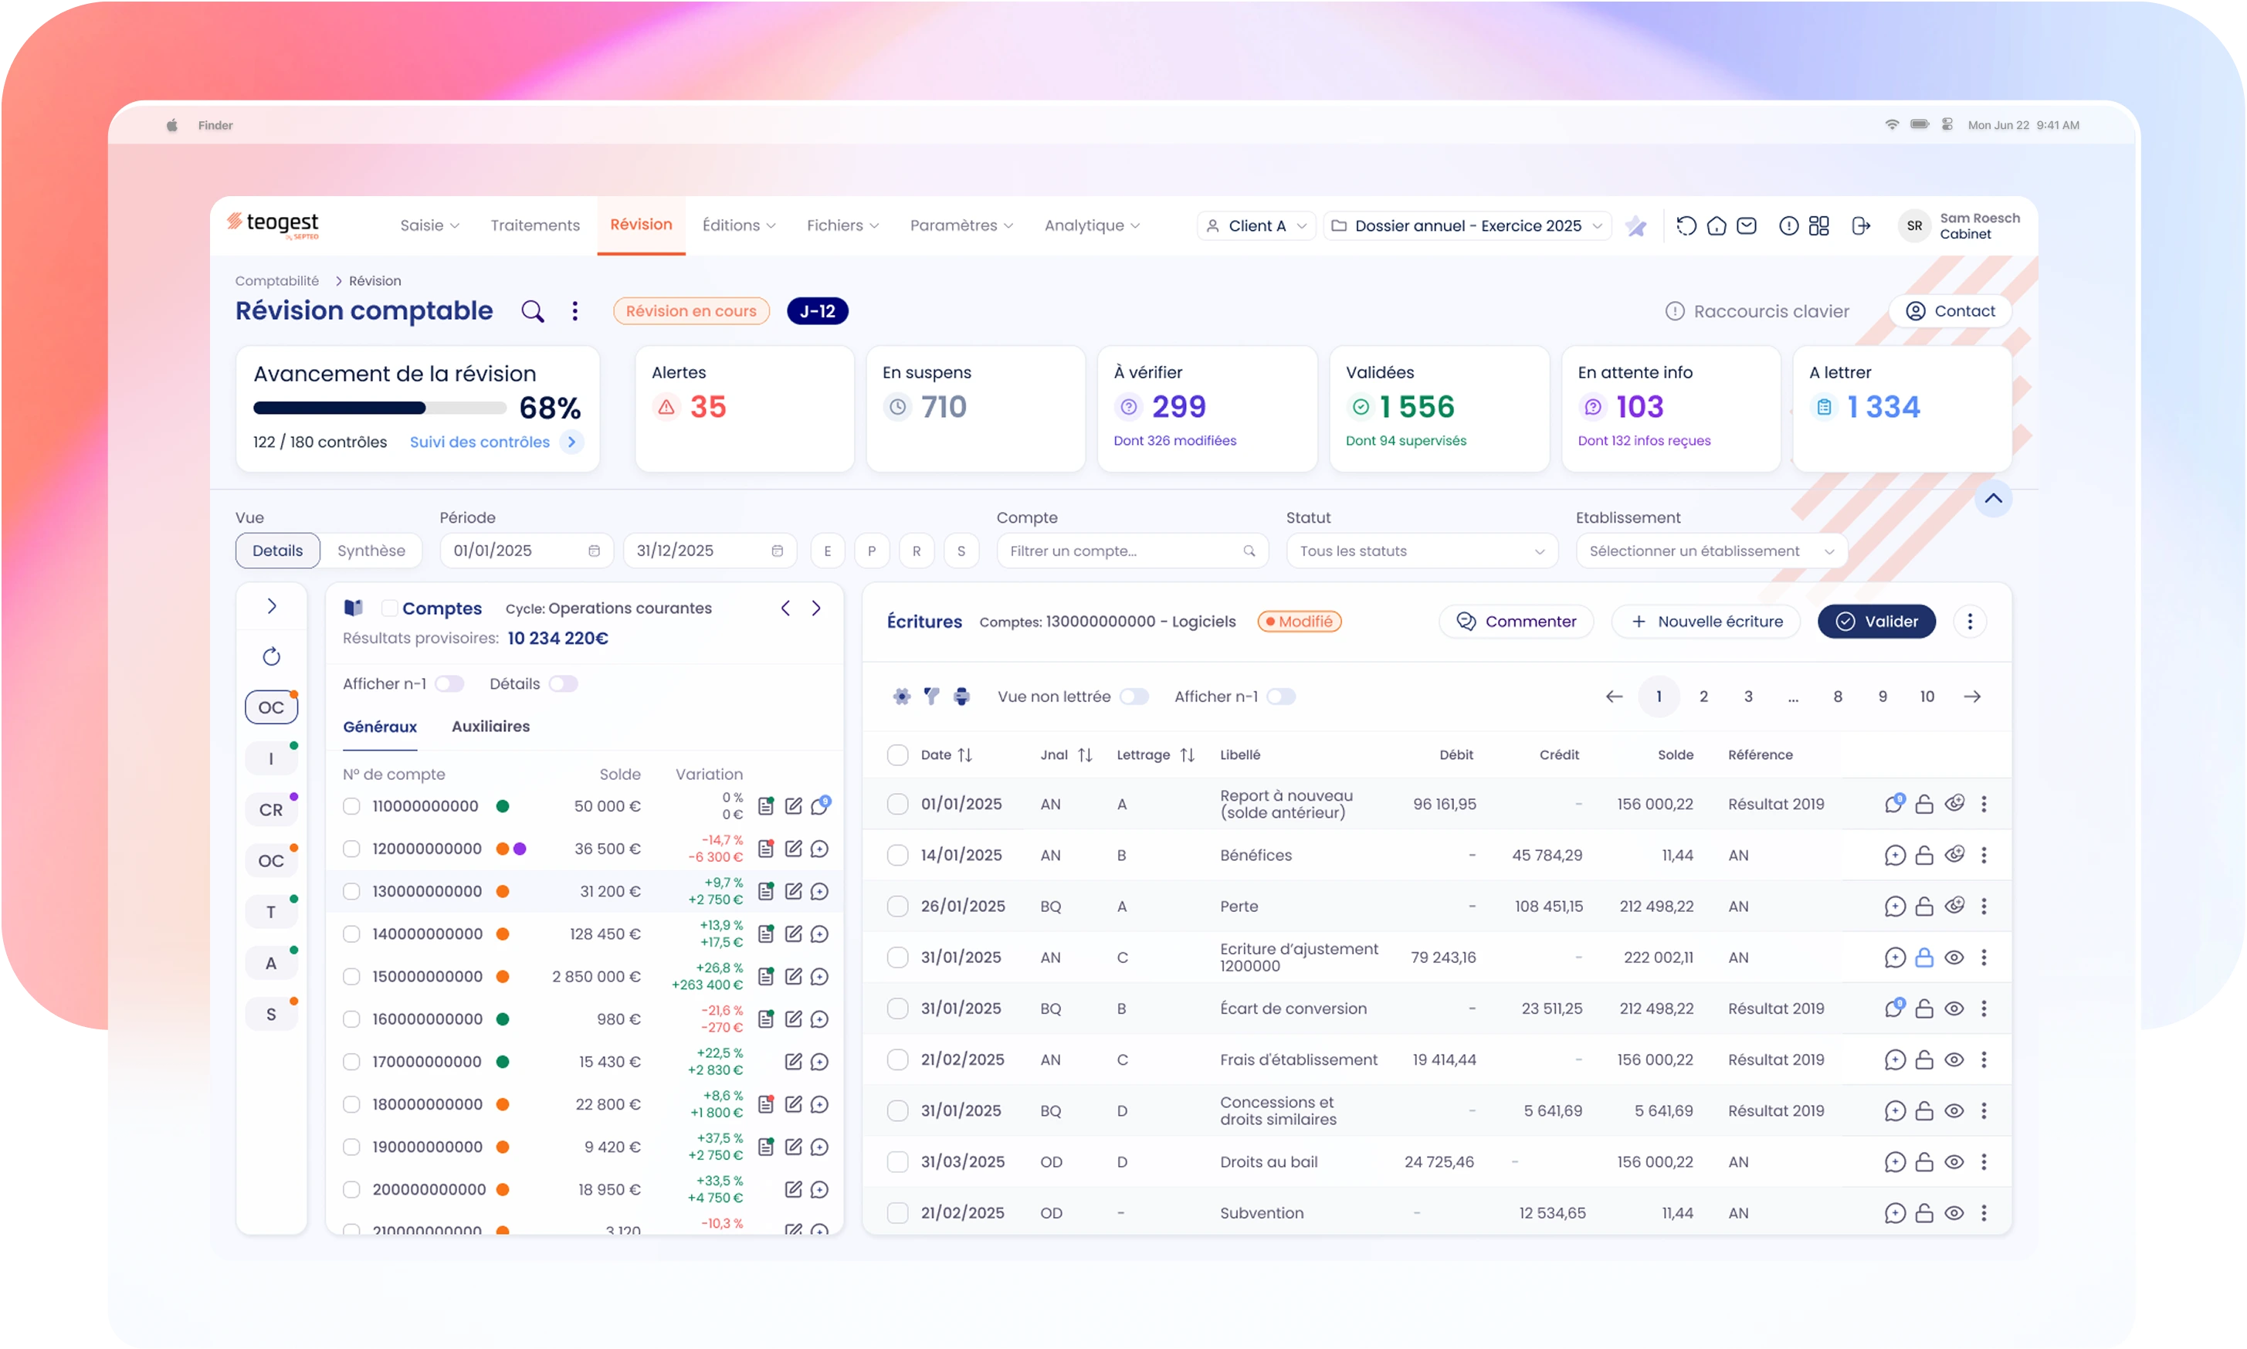This screenshot has width=2247, height=1349.
Task: Click the Filtrer un compte input field
Action: tap(1132, 551)
